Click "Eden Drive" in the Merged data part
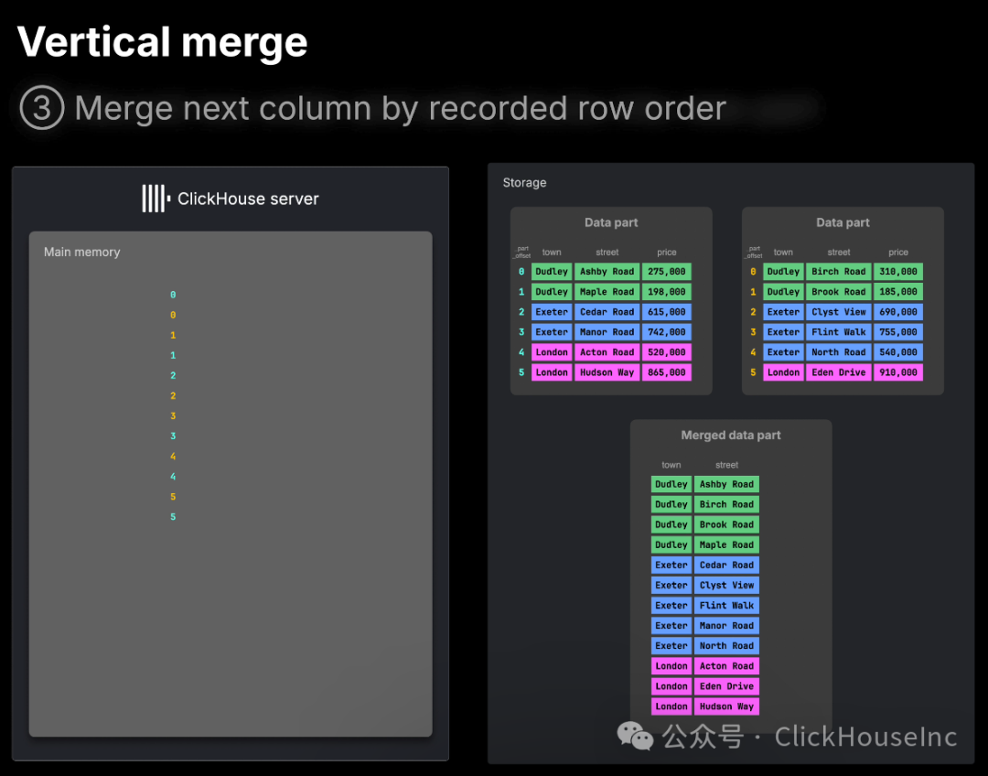The image size is (988, 776). click(x=726, y=685)
